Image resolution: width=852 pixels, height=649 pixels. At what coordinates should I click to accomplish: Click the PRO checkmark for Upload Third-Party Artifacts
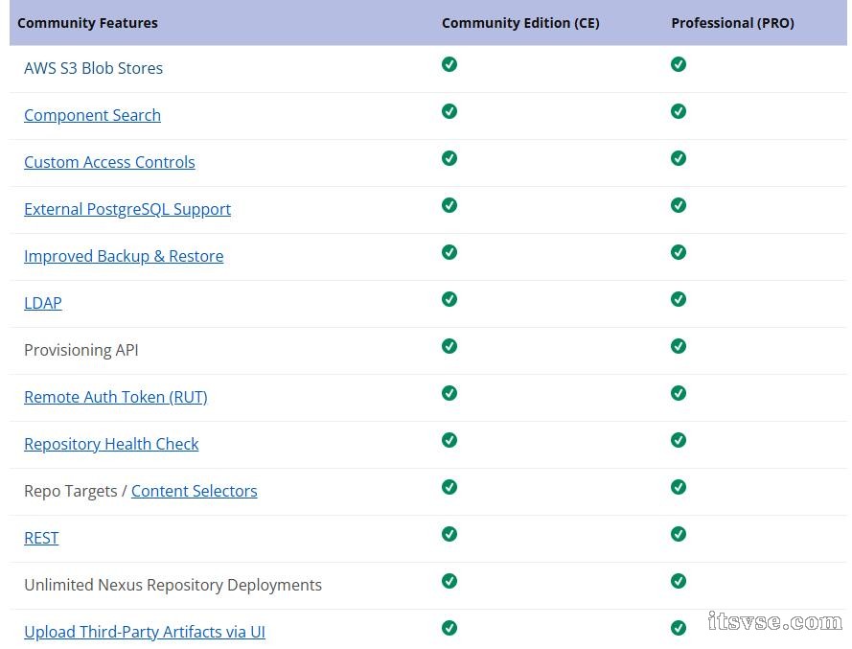point(679,628)
